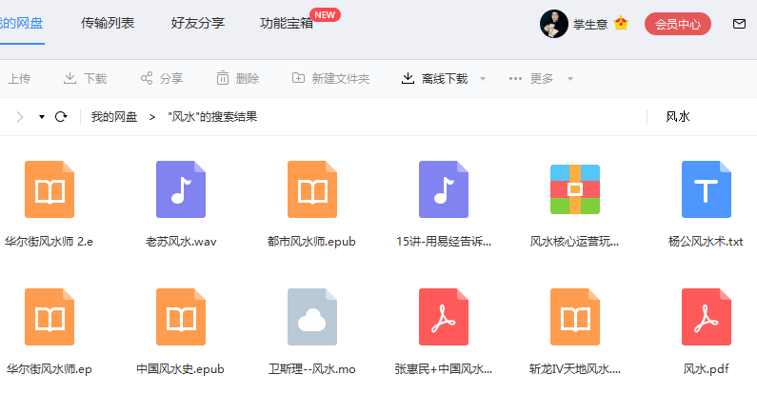The height and width of the screenshot is (414, 757).
Task: Select file name 华尔街风水师 2.e
Action: pyautogui.click(x=49, y=241)
